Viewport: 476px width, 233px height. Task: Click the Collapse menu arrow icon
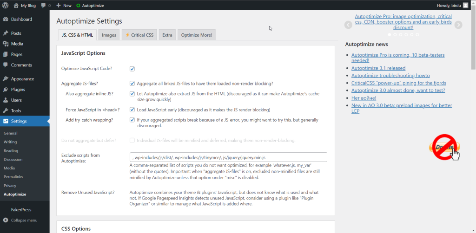pos(6,220)
